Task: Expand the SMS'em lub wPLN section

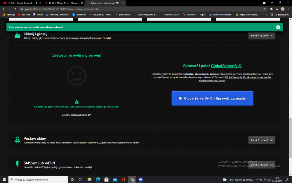Action: tap(262, 165)
